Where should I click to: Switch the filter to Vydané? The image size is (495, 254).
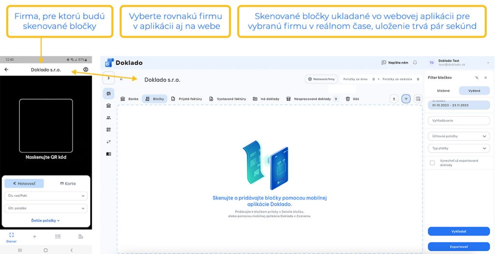(x=475, y=91)
